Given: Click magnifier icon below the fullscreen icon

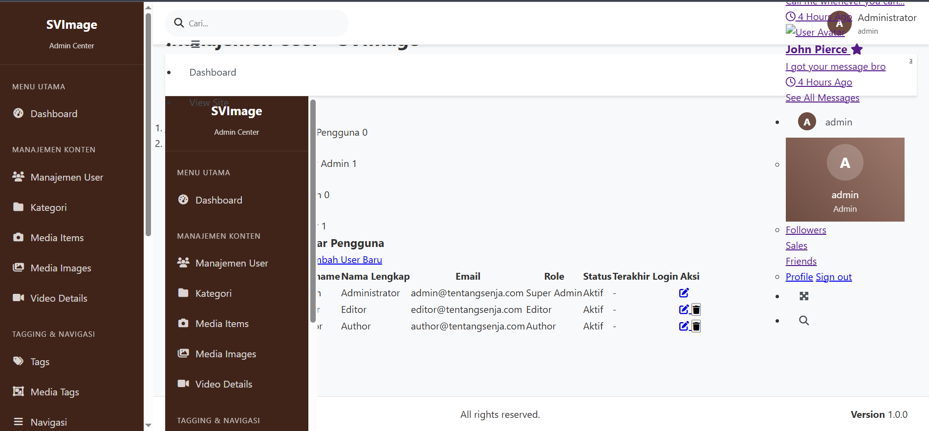Looking at the screenshot, I should (x=804, y=321).
